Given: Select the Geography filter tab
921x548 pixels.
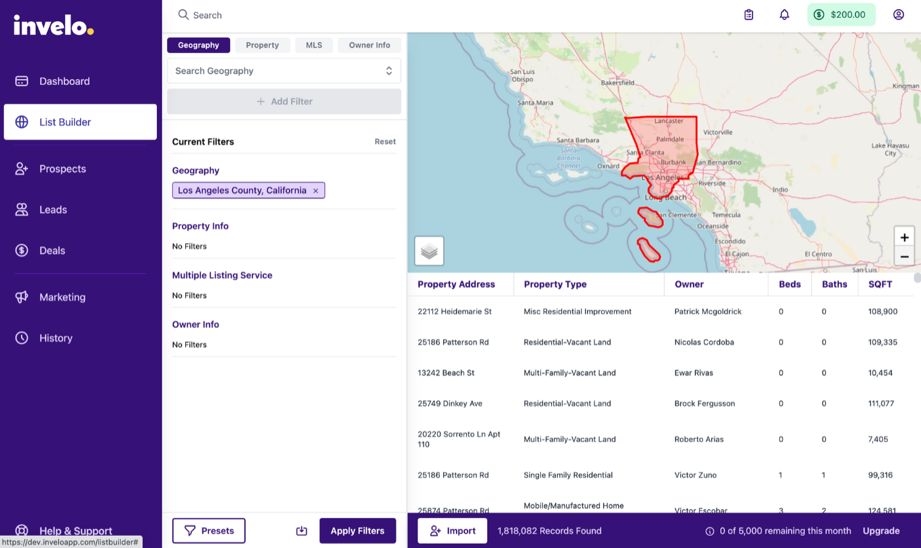Looking at the screenshot, I should [x=198, y=45].
